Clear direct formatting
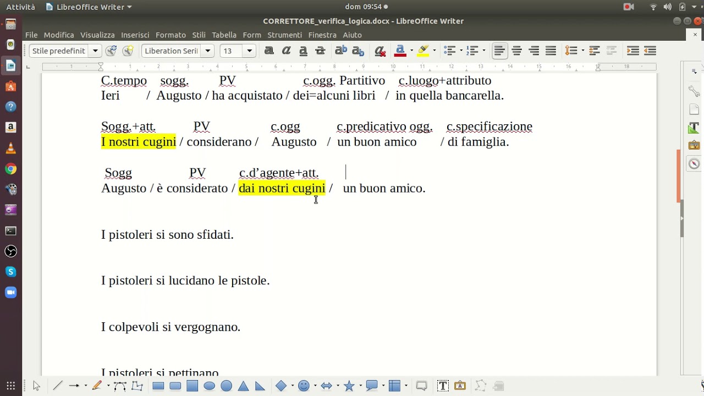This screenshot has width=704, height=396. [380, 51]
